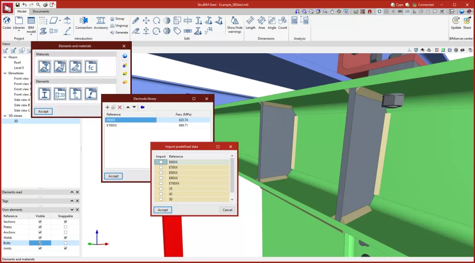Select the Angle dimension tool
Image resolution: width=475 pixels, height=263 pixels.
[272, 23]
